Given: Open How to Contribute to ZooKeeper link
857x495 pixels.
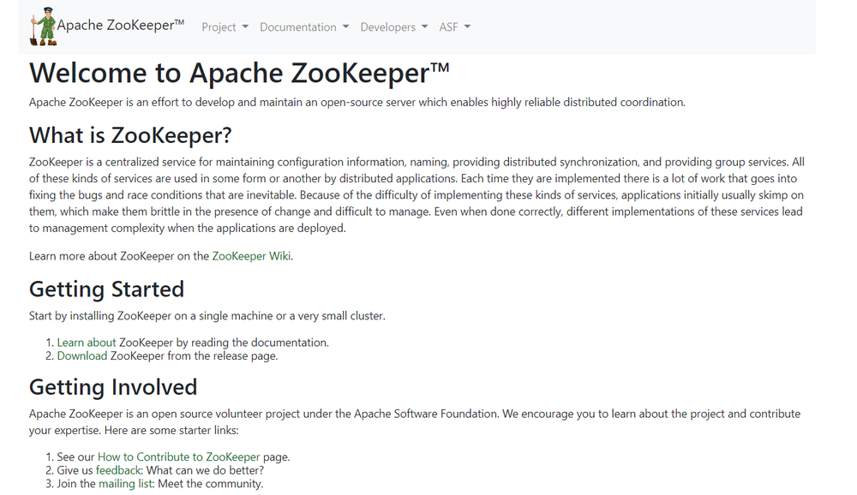Looking at the screenshot, I should (x=179, y=456).
